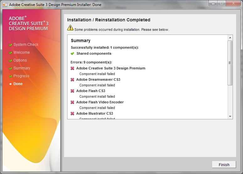243x174 pixels.
Task: Click 'Component install failed' under Flash Video Encoder
Action: coord(97,108)
